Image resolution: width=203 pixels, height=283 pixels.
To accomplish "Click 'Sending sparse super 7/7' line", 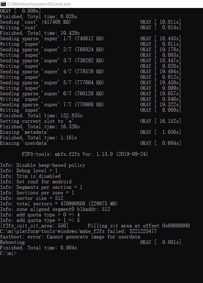I will point(90,105).
